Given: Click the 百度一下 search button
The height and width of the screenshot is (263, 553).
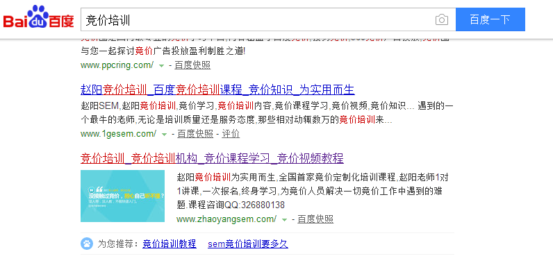Looking at the screenshot, I should tap(490, 19).
